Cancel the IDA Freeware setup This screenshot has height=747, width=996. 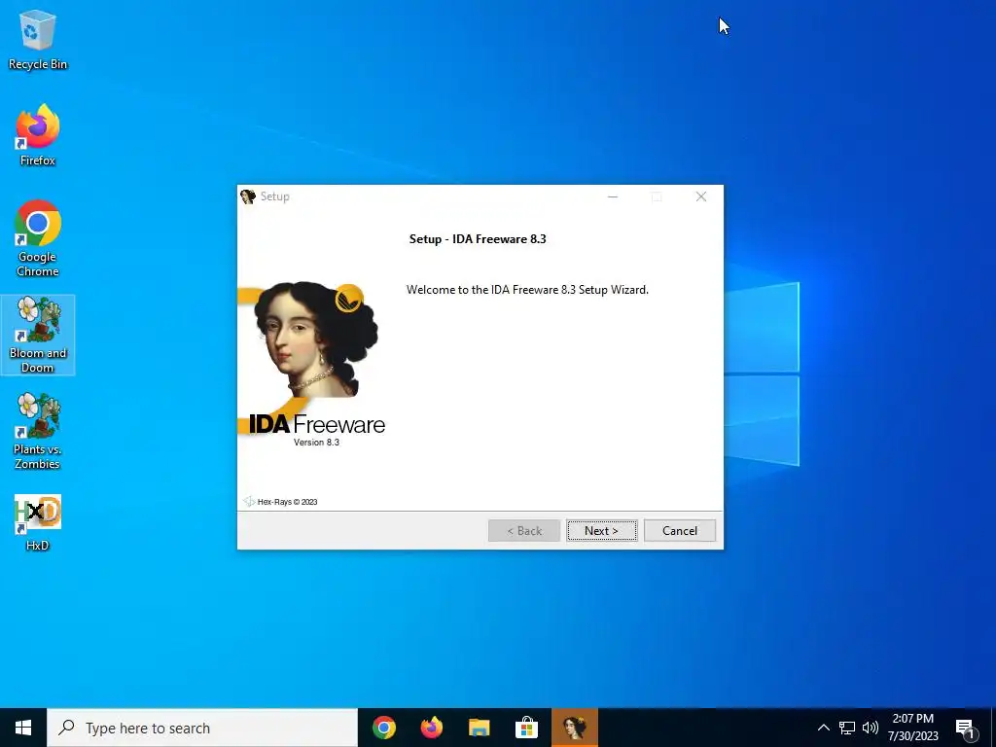pos(680,530)
